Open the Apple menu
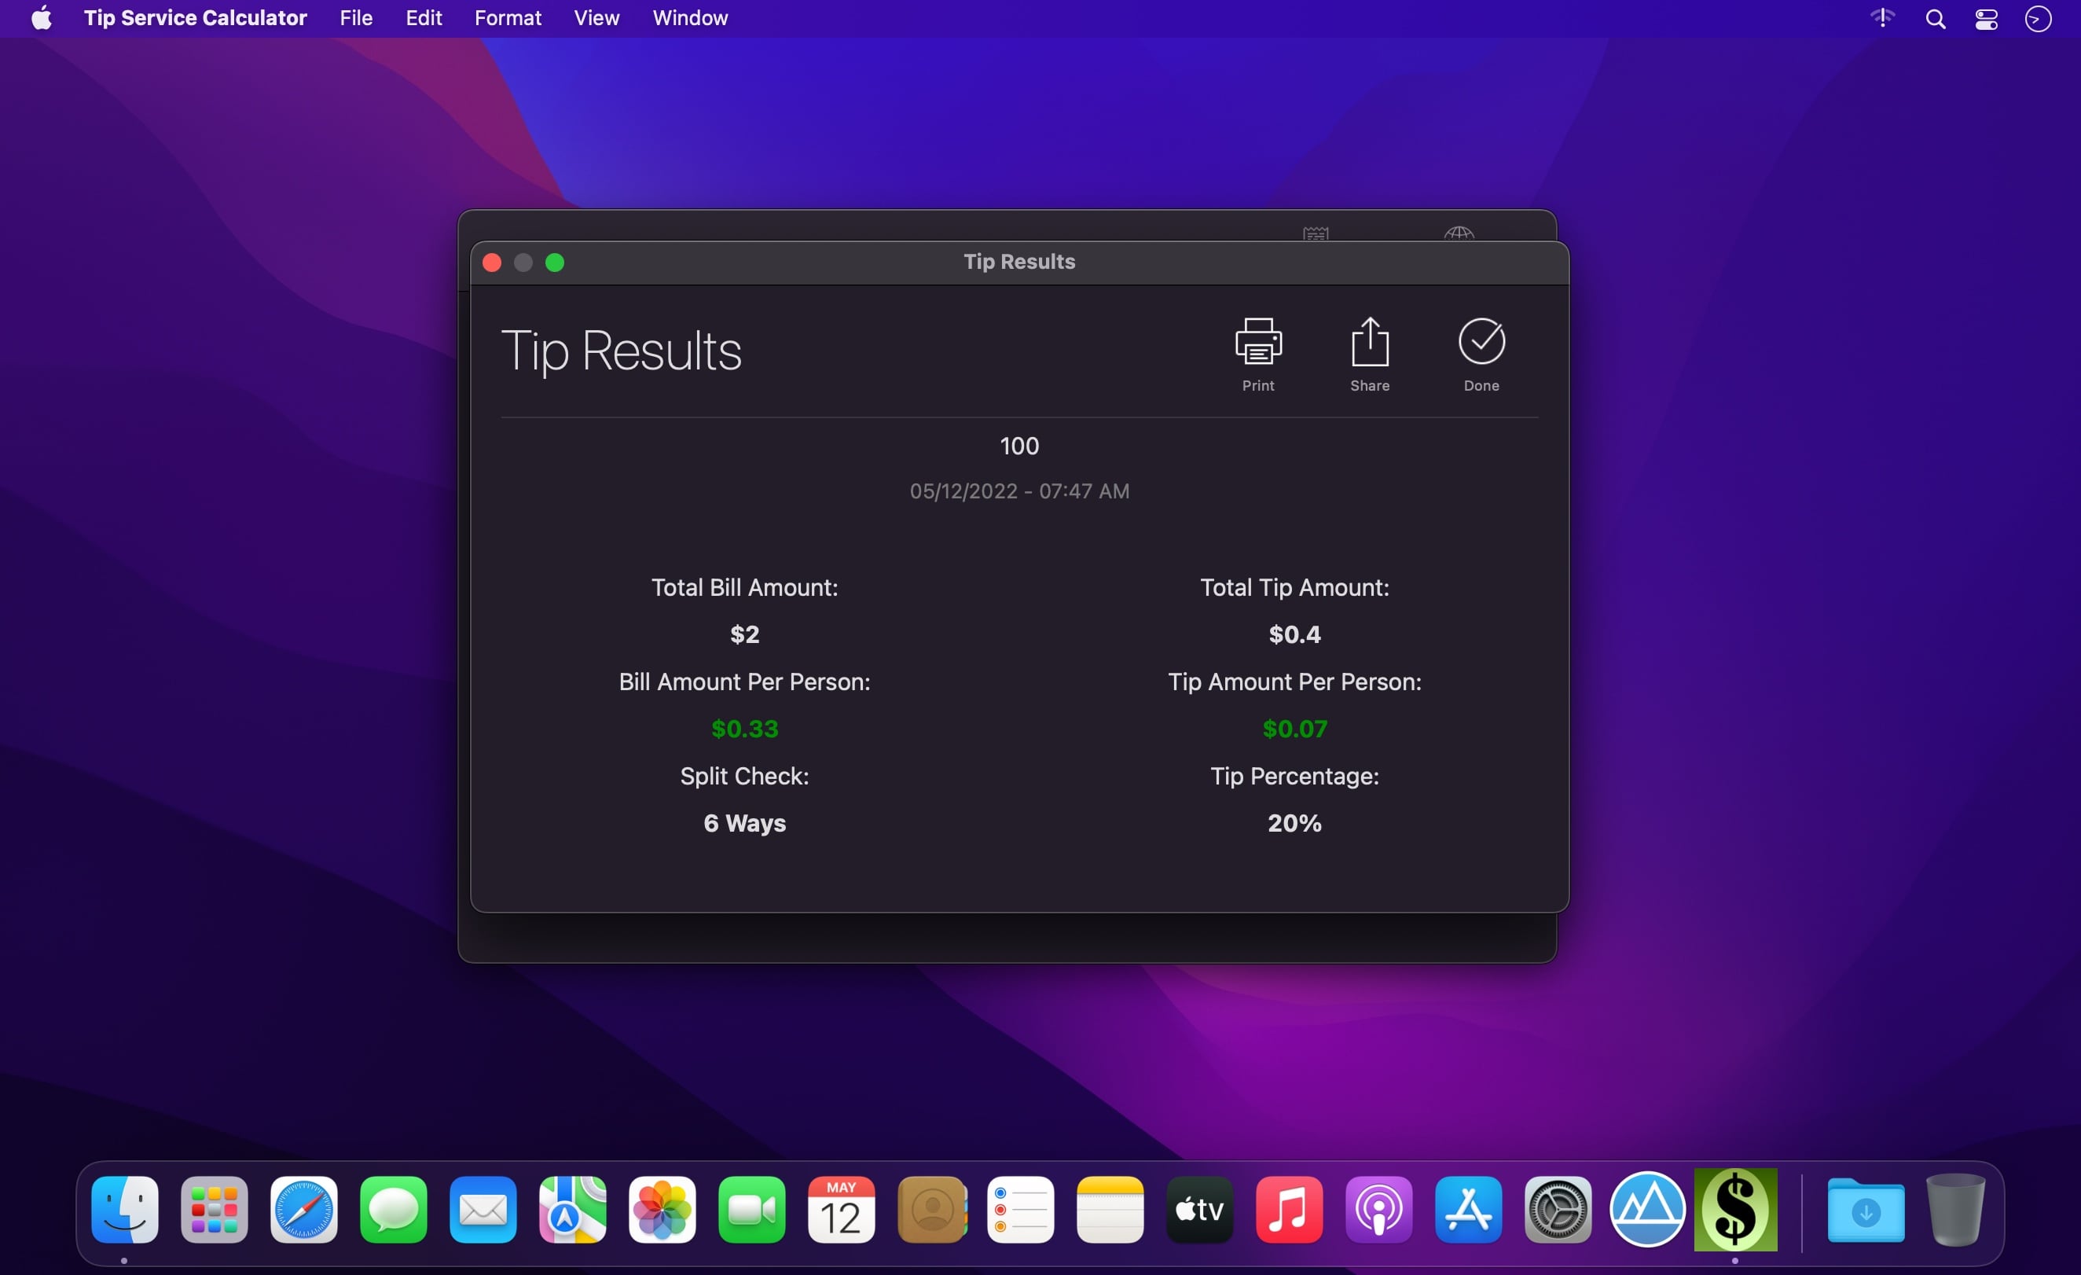The height and width of the screenshot is (1275, 2081). pyautogui.click(x=42, y=19)
